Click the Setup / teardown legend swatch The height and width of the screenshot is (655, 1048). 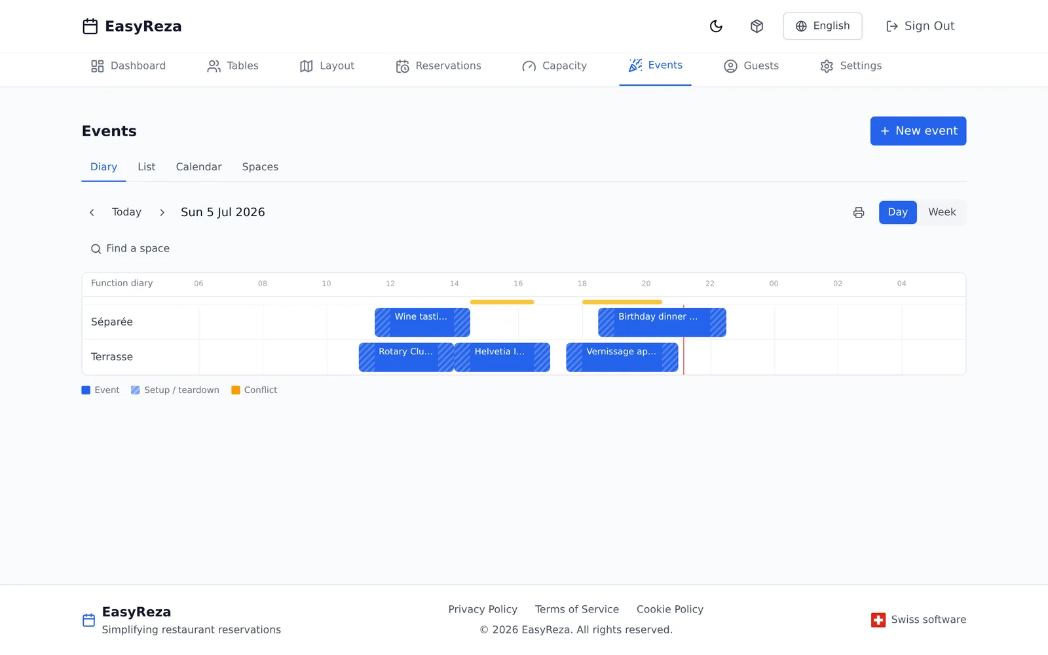pyautogui.click(x=136, y=390)
